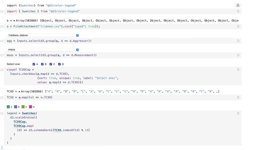Image resolution: width=256 pixels, height=150 pixels.
Task: Click the underlined TCXOCap variable reference
Action: pos(19,122)
